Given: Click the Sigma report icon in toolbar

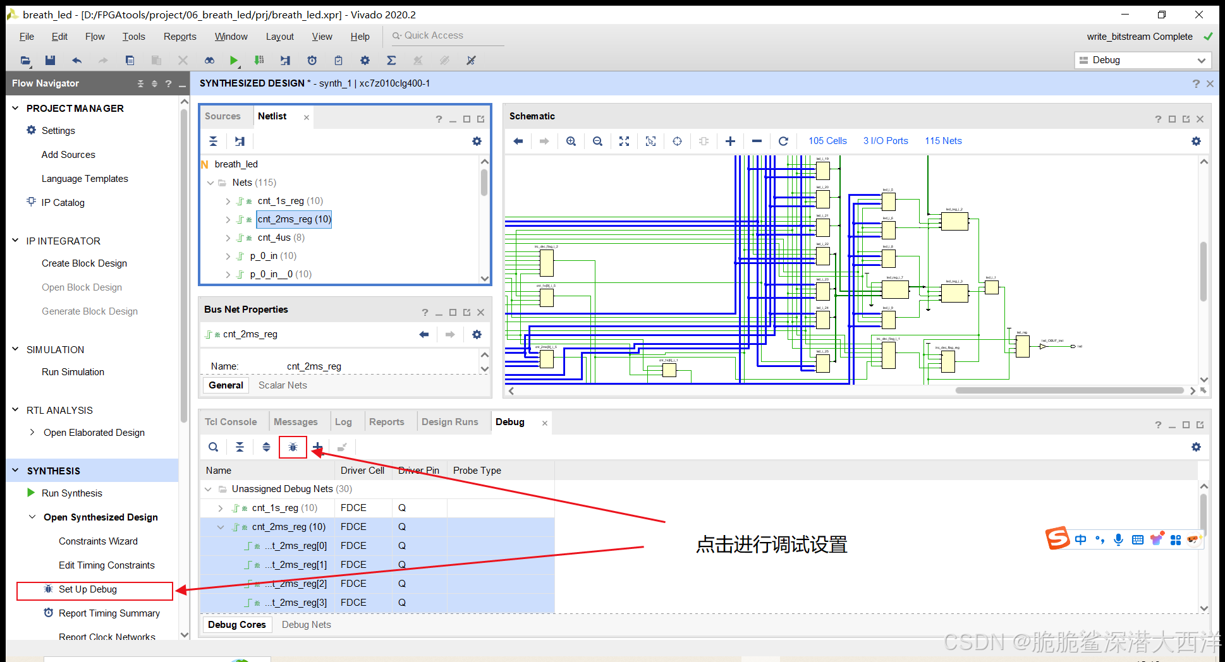Looking at the screenshot, I should (391, 60).
